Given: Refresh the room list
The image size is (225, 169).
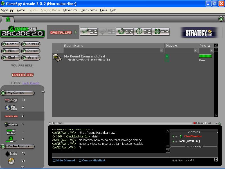Looking at the screenshot, I should [x=125, y=32].
